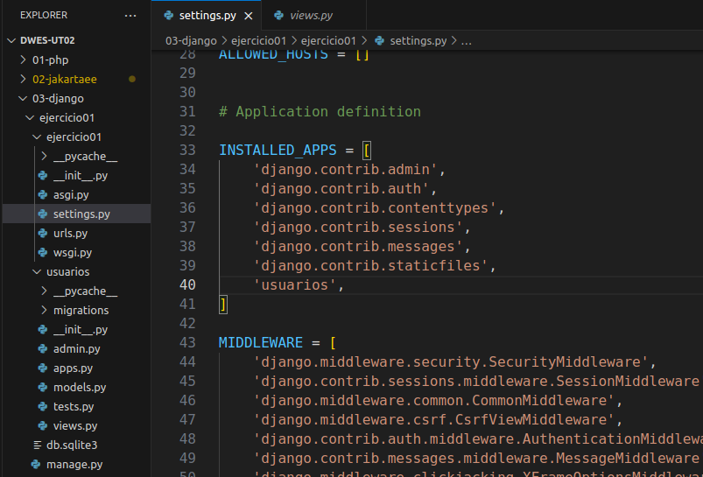Click the 03-django breadcrumb segment
The height and width of the screenshot is (477, 703).
coord(191,41)
